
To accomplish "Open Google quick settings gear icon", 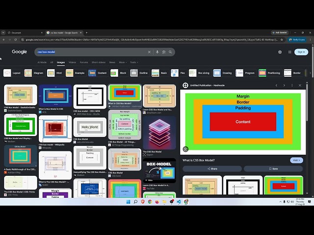I will (x=280, y=52).
